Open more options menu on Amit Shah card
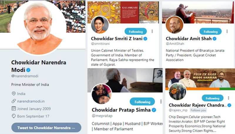Screen dimensions: 235x134 coord(227,31)
